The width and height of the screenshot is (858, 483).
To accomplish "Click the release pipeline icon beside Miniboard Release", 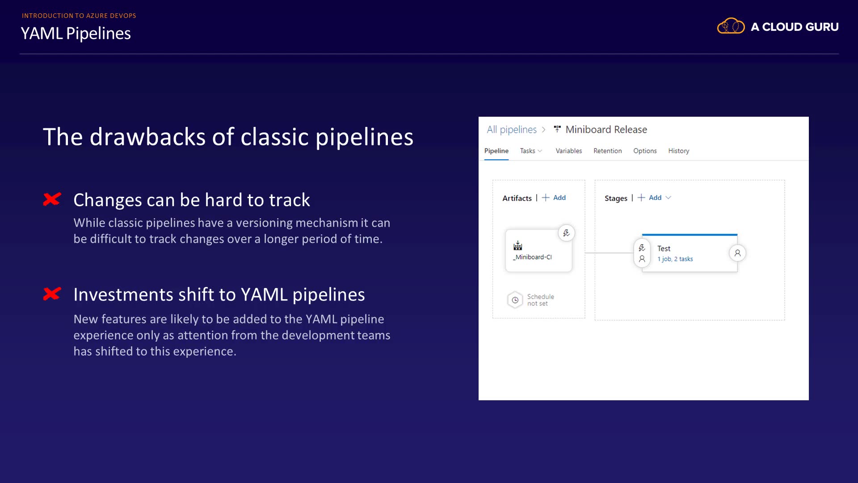I will click(x=557, y=129).
